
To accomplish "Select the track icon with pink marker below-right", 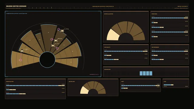I will click(53, 46).
